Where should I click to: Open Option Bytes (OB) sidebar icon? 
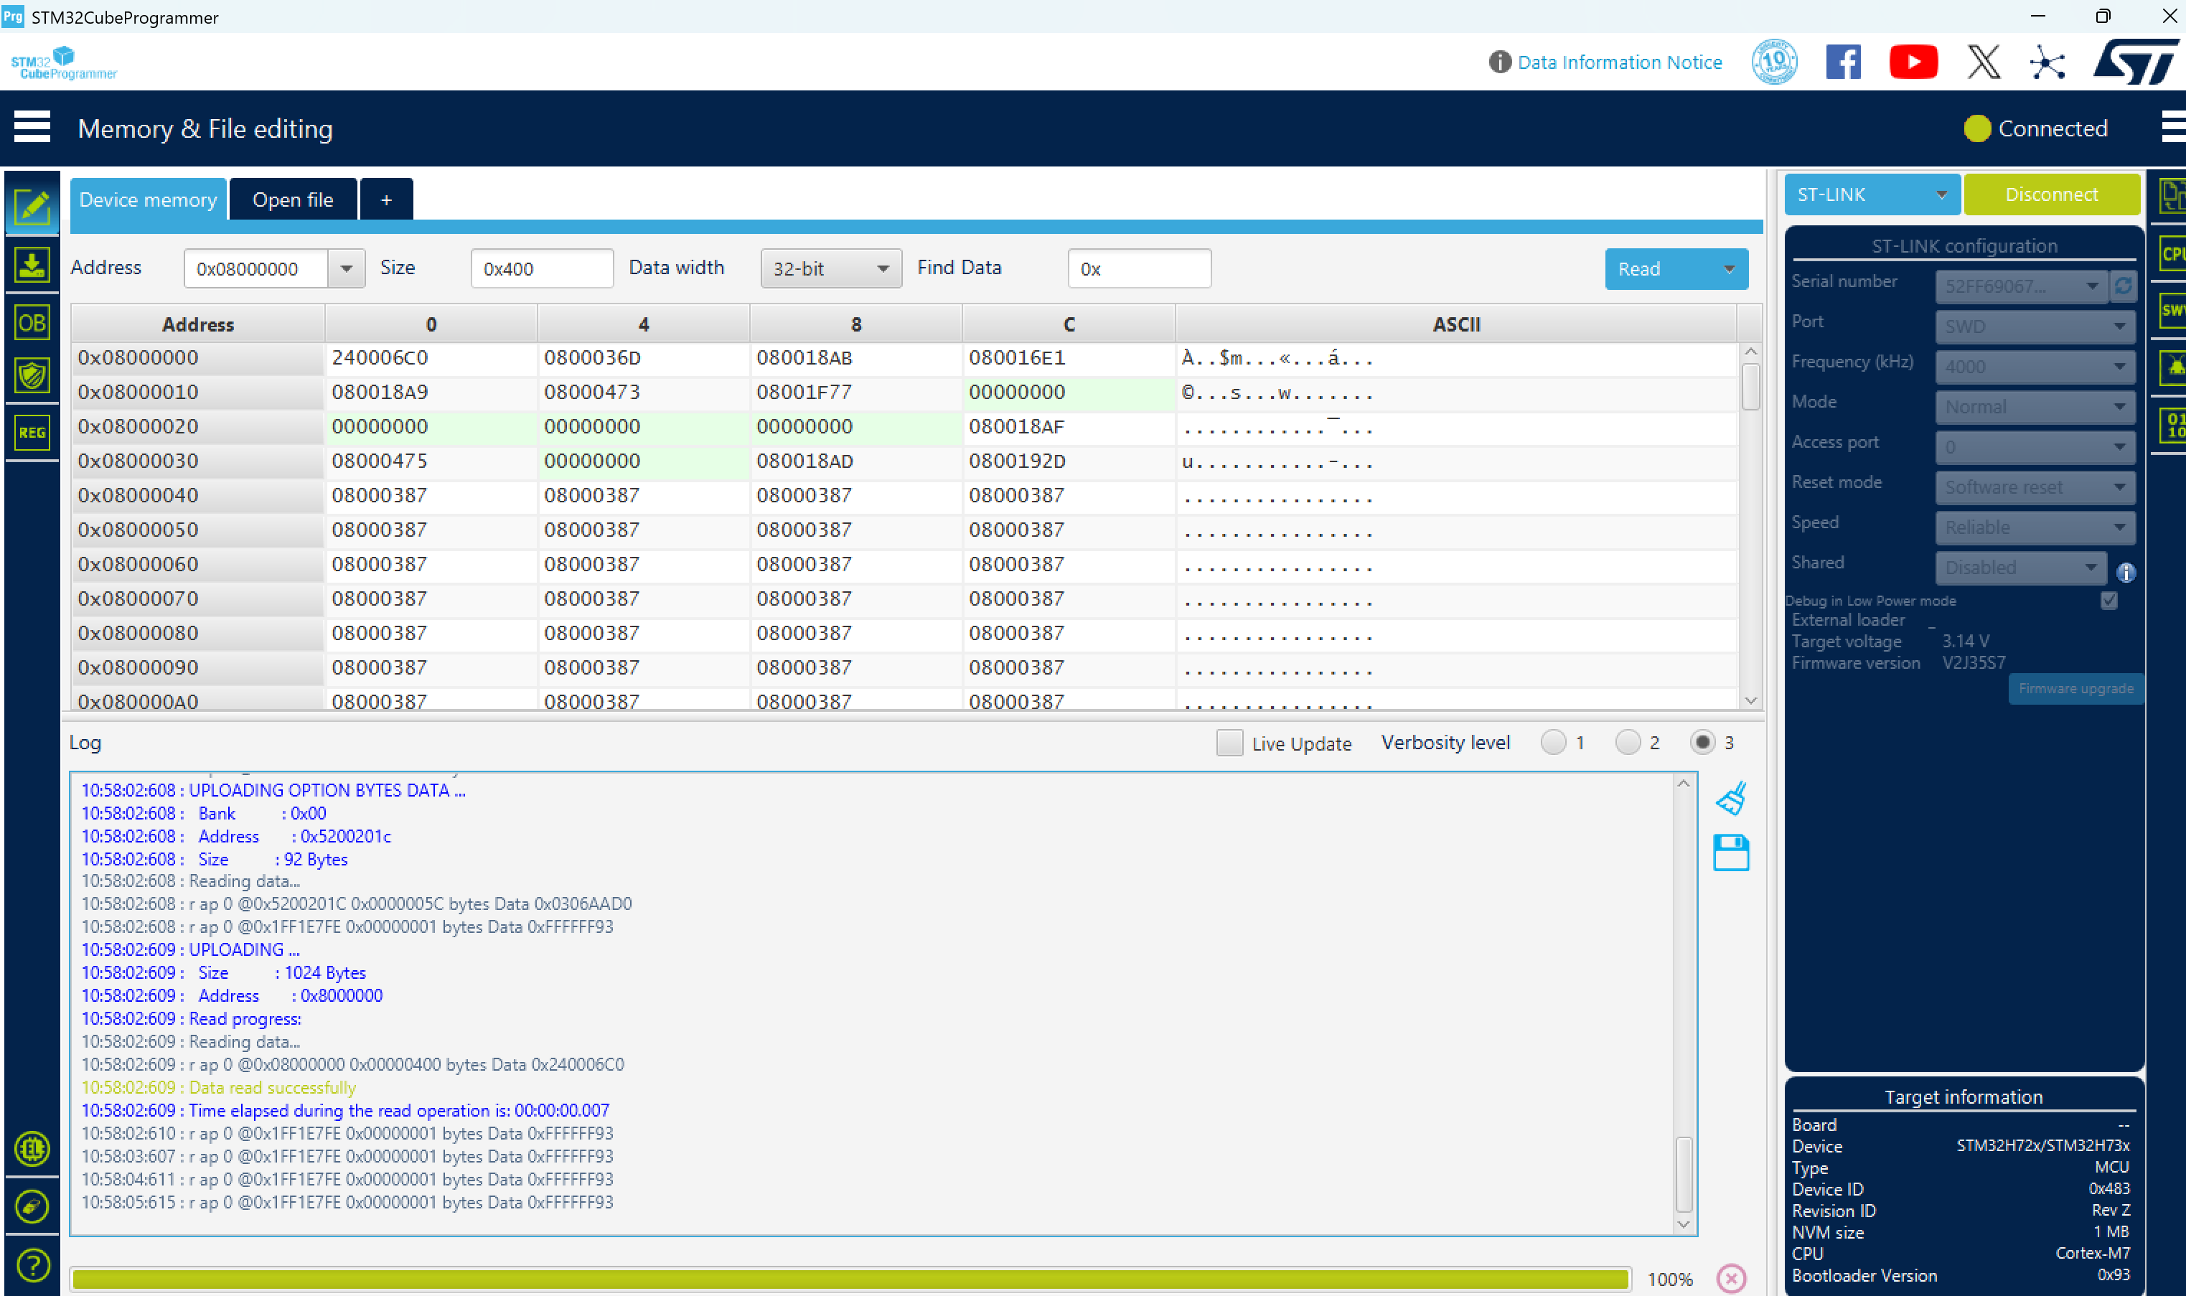pos(32,322)
